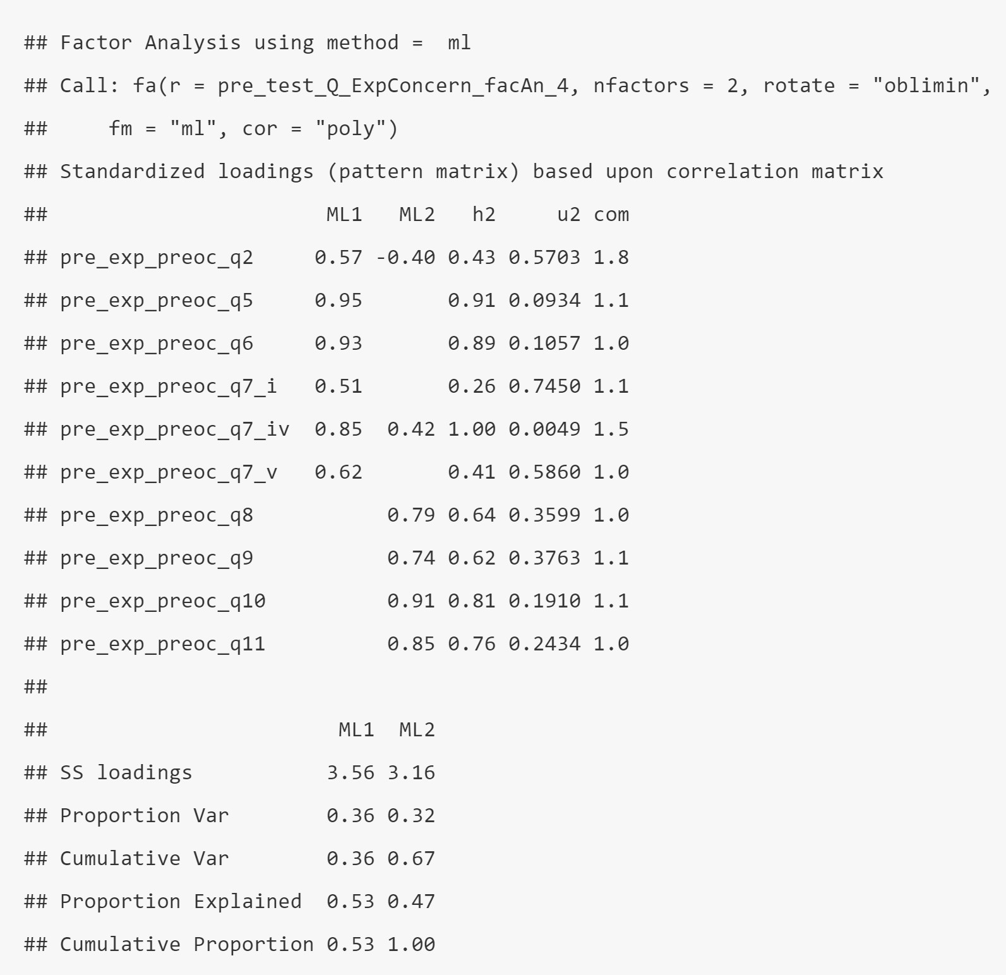
Task: Click the 'Proportion Explained' row label
Action: click(181, 902)
